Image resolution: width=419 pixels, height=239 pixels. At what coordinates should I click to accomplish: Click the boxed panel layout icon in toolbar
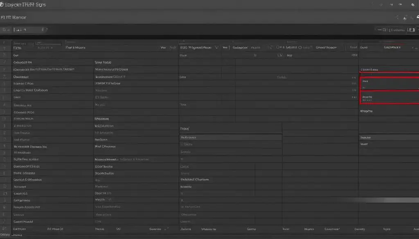tap(412, 30)
